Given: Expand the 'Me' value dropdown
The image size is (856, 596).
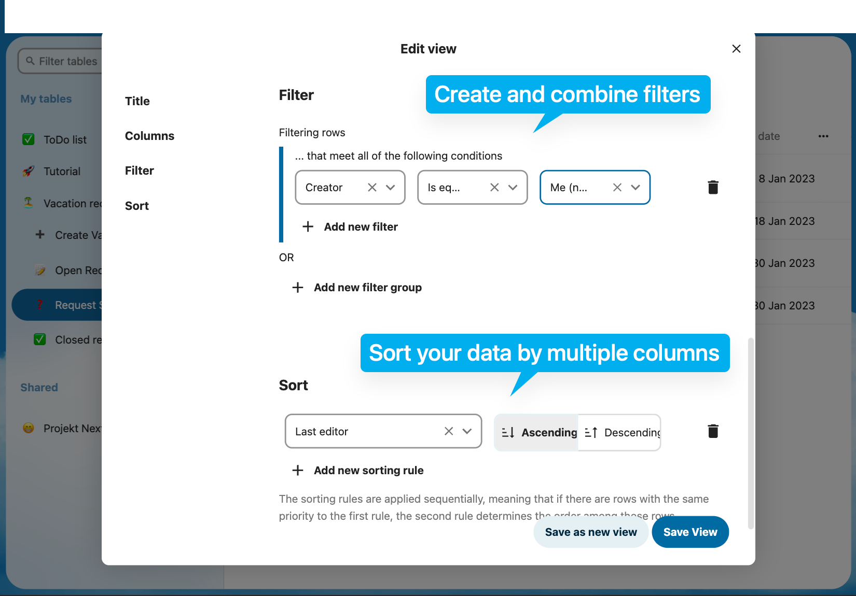Looking at the screenshot, I should [x=636, y=188].
